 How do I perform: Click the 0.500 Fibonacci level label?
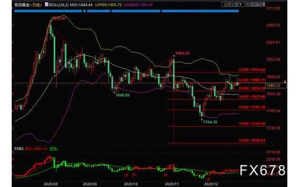click(x=252, y=88)
